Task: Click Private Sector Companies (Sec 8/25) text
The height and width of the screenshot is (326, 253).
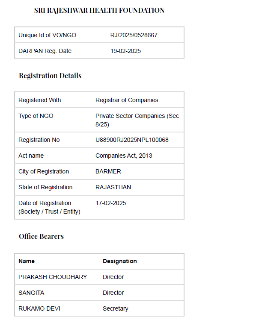Action: [137, 120]
